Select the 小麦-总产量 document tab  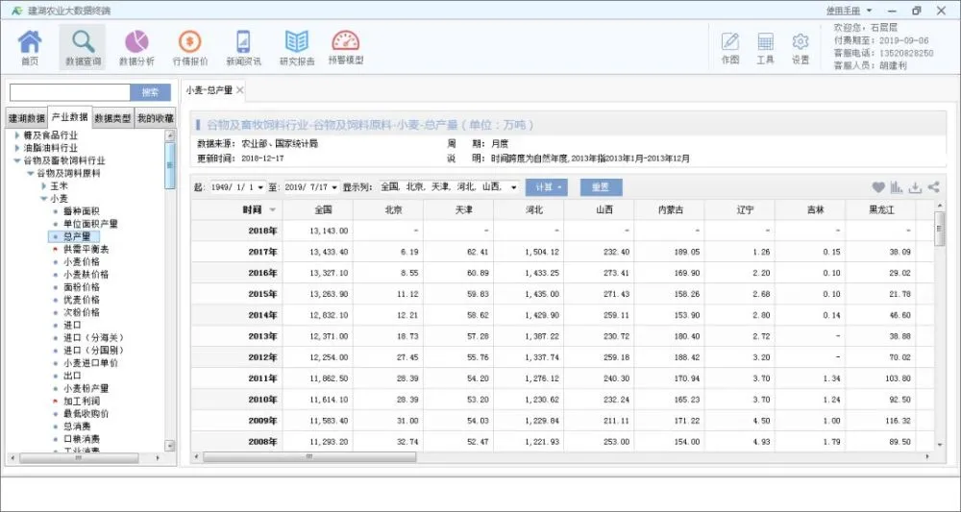(209, 90)
